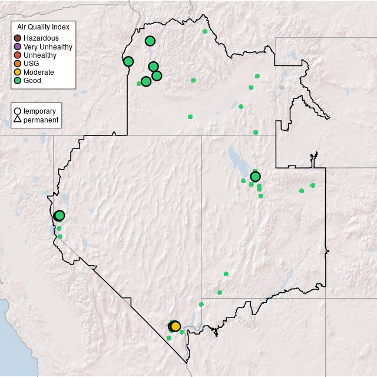Click the temporary circle symbol in the legend

pyautogui.click(x=18, y=111)
